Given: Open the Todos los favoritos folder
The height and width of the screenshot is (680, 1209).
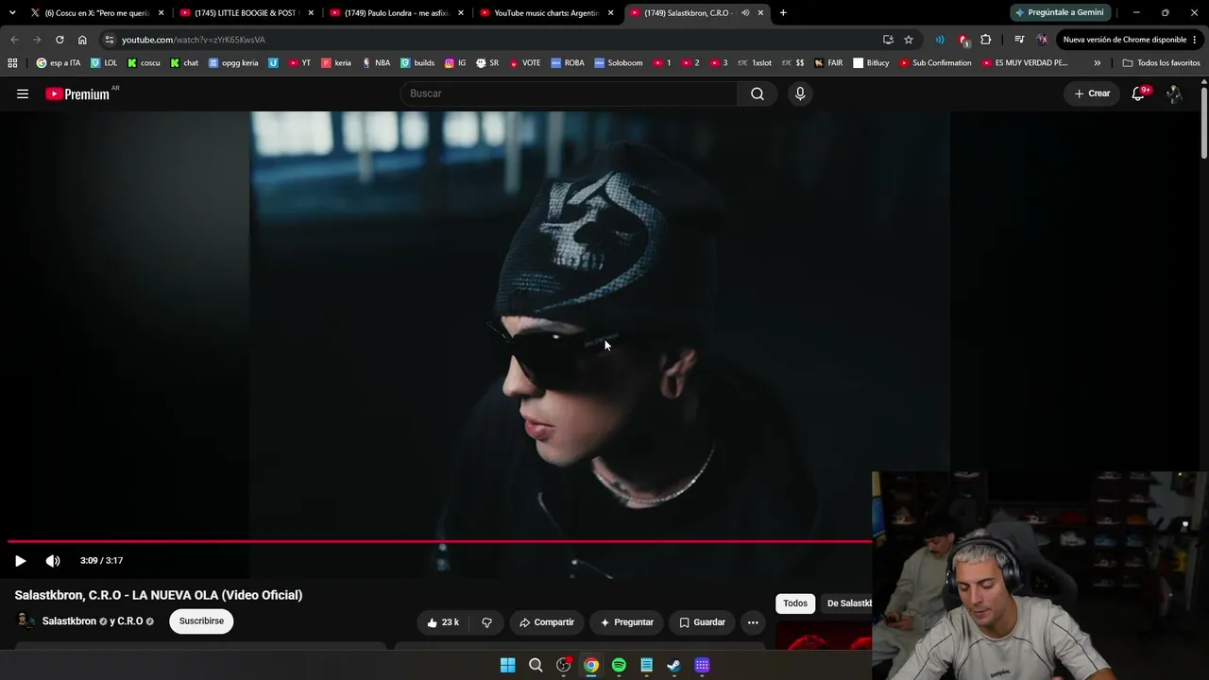Looking at the screenshot, I should click(1161, 63).
